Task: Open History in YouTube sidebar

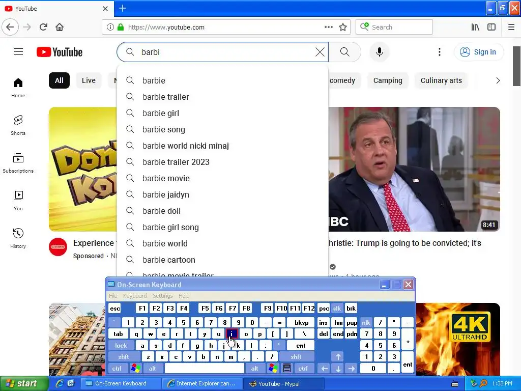Action: click(x=18, y=238)
